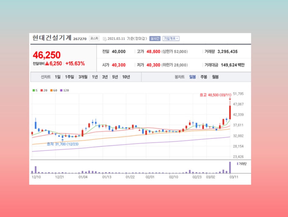Select the 1년 line chart period
Viewport: 288px width, 217px height.
[95, 77]
